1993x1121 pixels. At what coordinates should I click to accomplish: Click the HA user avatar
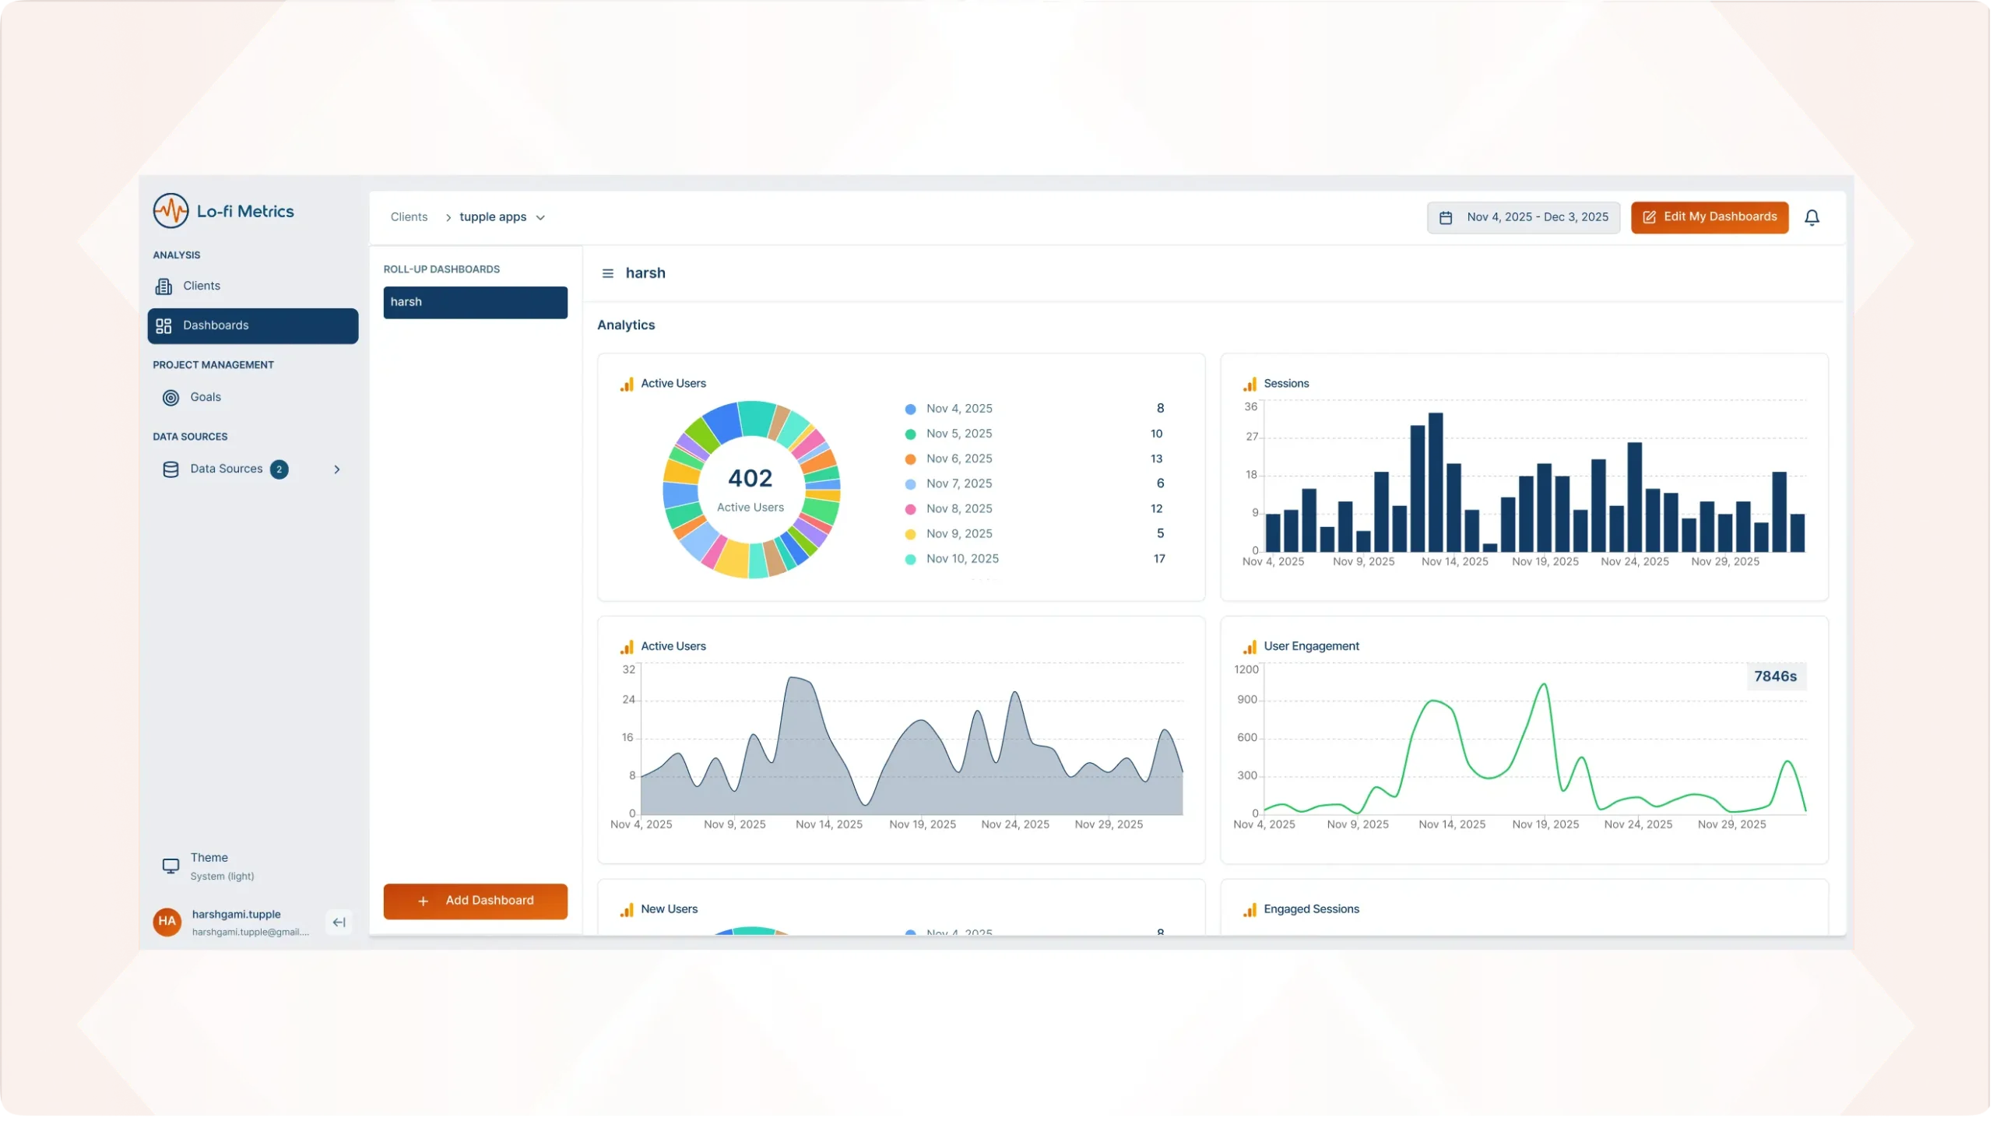[x=167, y=922]
